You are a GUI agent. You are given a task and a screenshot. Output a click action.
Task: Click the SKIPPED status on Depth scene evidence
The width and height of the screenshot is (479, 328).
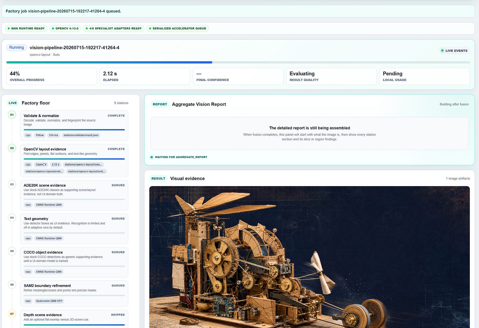118,315
